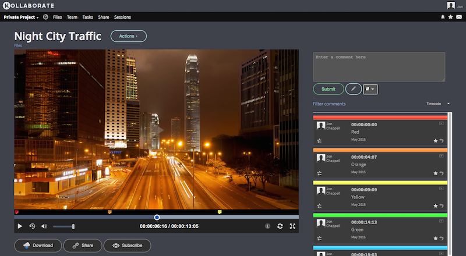The height and width of the screenshot is (256, 466).
Task: Open task icon on Orange comment
Action: 319,173
